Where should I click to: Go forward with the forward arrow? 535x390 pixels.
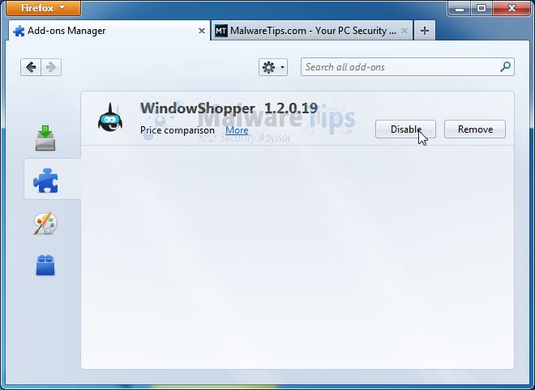[51, 67]
